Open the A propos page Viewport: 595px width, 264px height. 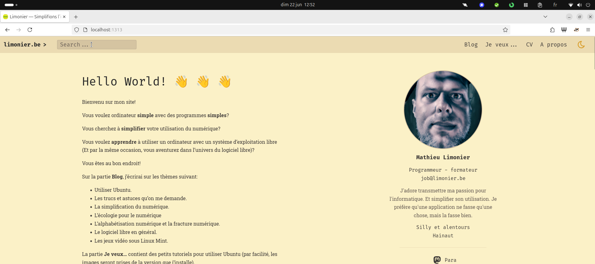[553, 45]
